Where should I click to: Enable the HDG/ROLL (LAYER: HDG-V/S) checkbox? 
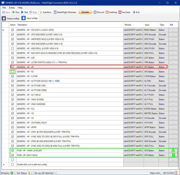(13, 48)
